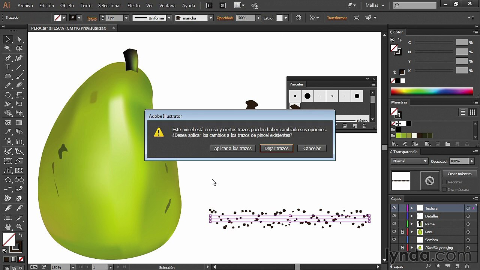Select the Zoom tool
Viewport: 480px width, 270px height.
[19, 227]
